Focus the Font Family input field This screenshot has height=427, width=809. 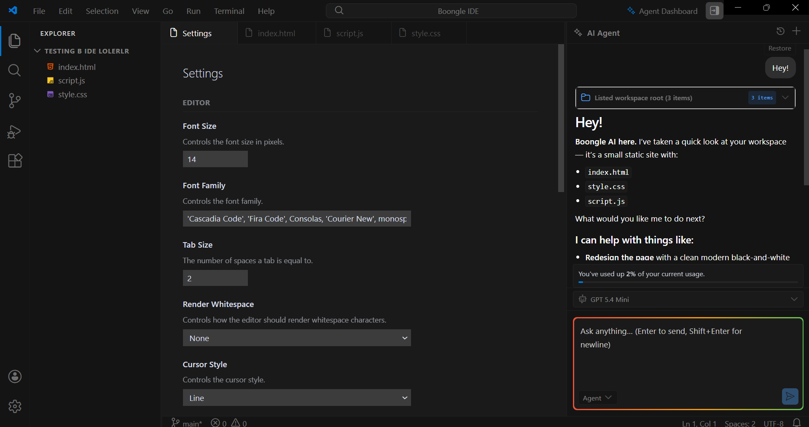point(297,219)
